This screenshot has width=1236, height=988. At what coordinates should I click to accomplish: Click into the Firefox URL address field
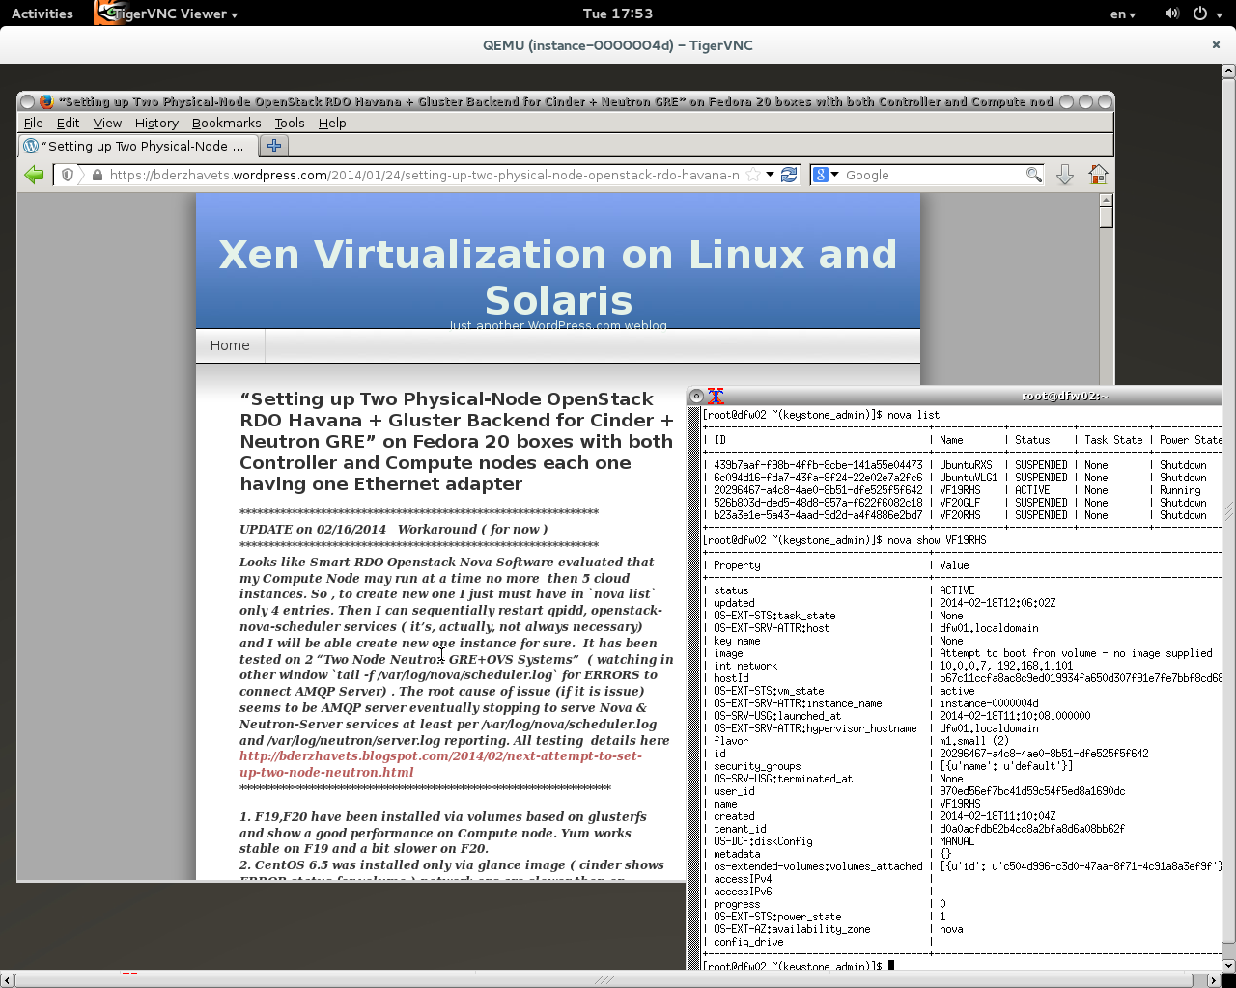point(424,175)
